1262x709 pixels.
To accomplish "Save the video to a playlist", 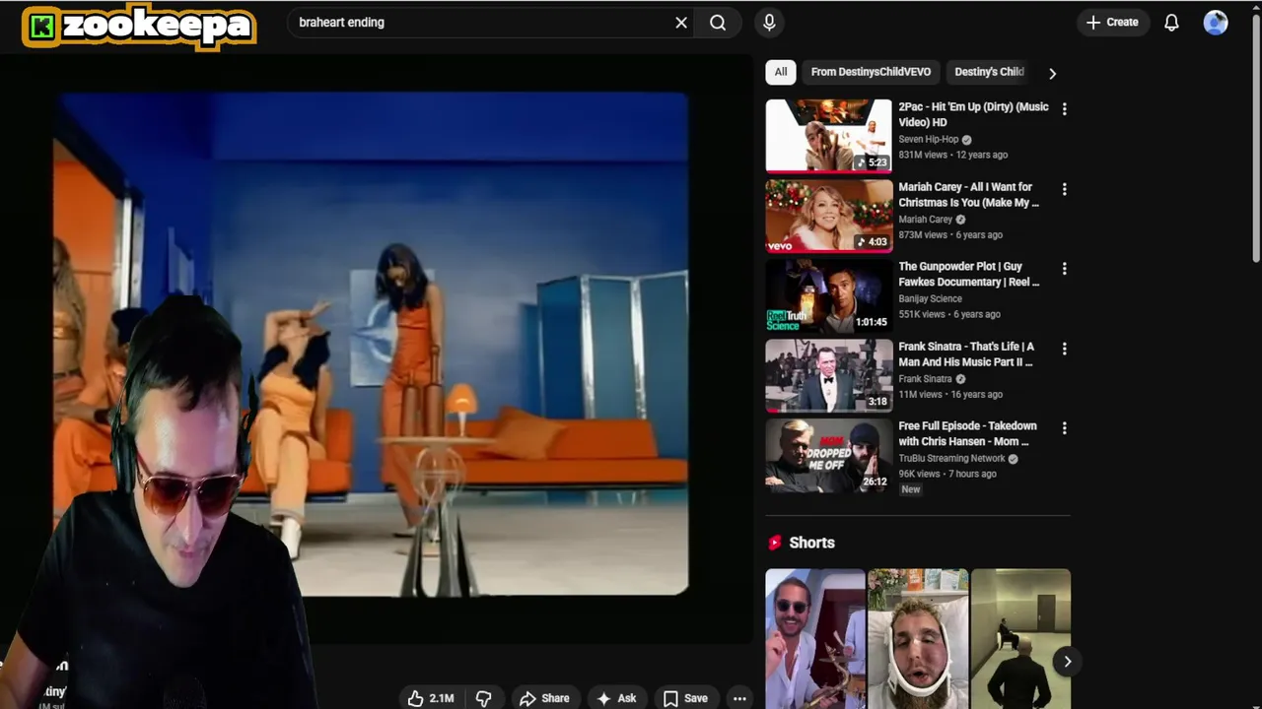I will coord(685,698).
